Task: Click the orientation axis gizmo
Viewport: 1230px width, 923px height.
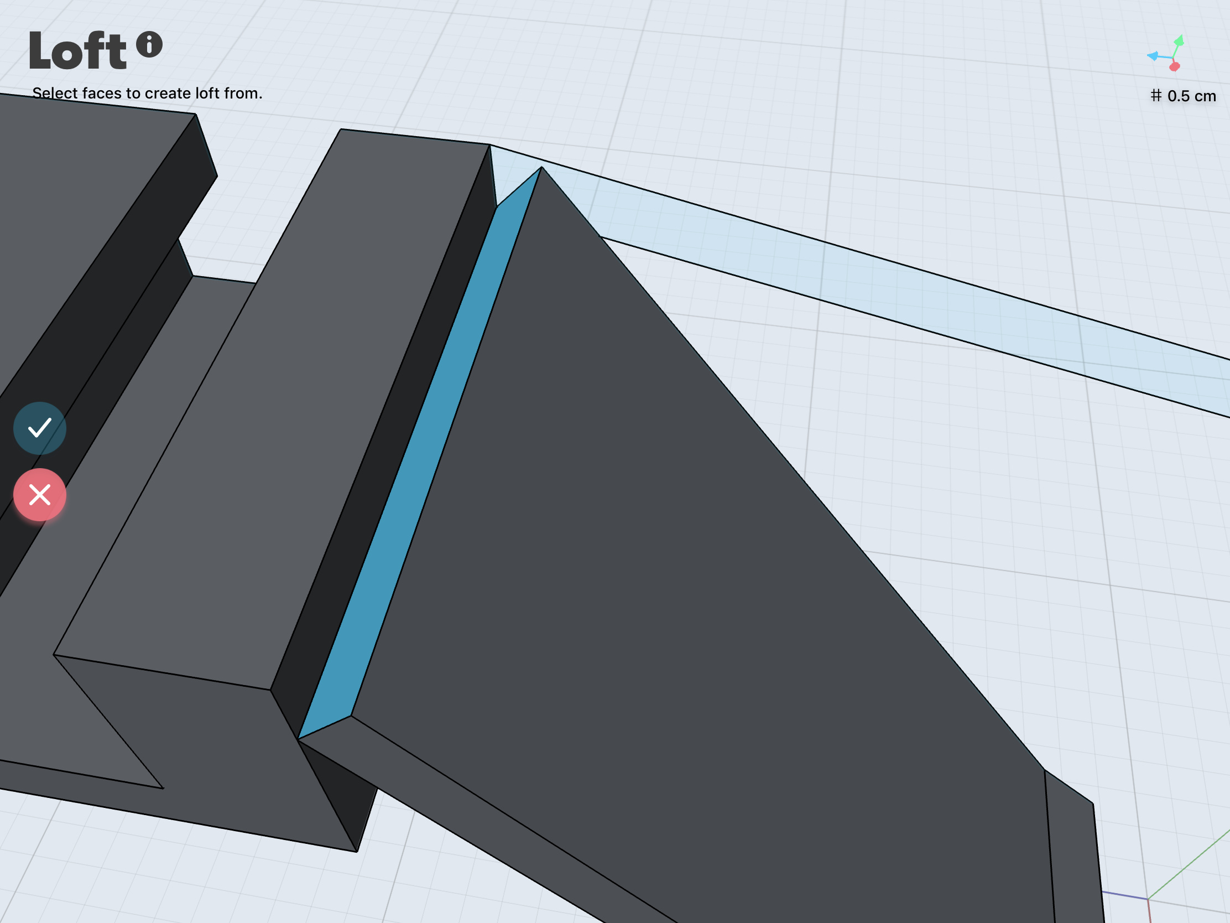Action: point(1166,54)
